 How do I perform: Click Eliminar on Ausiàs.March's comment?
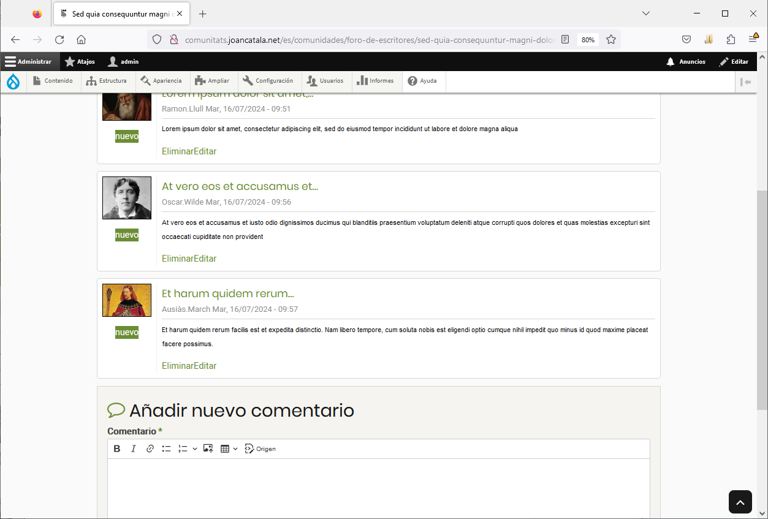point(178,366)
